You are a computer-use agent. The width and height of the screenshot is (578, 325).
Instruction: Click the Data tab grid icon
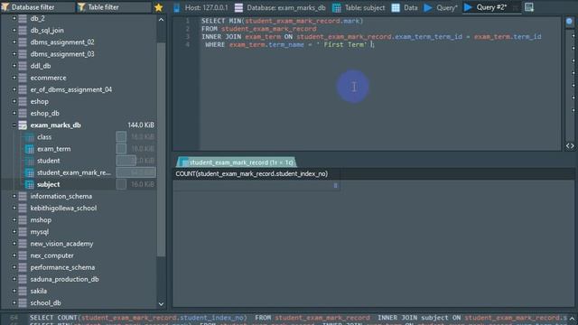click(x=396, y=7)
